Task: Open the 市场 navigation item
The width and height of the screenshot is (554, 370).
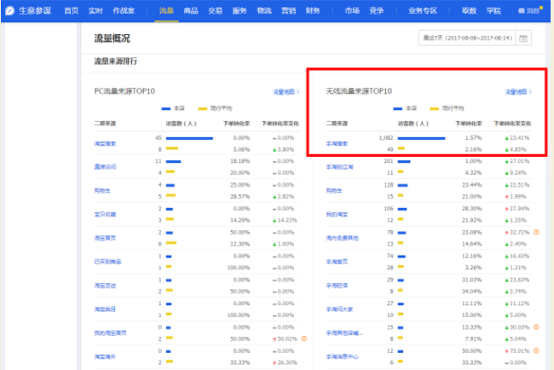Action: pos(352,10)
